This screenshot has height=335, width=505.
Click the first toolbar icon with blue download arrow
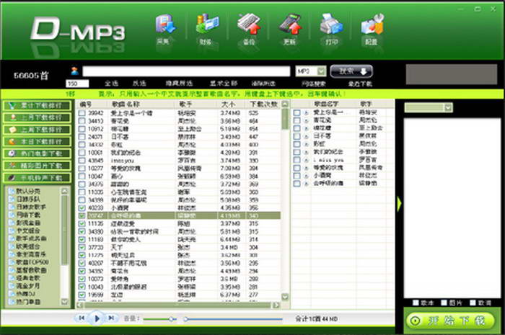tap(165, 24)
